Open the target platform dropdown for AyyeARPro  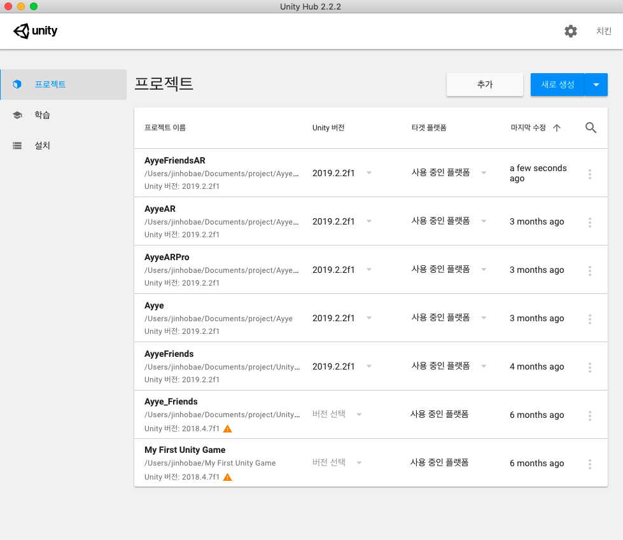point(449,269)
